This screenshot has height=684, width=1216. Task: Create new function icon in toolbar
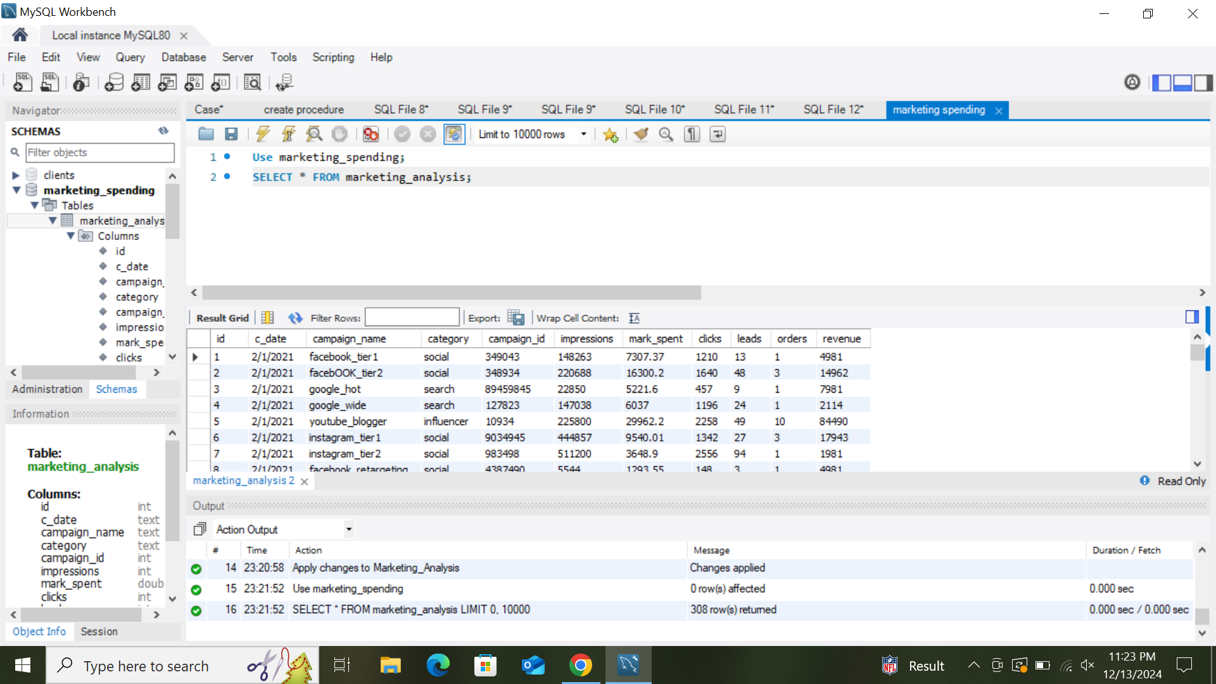pos(220,82)
